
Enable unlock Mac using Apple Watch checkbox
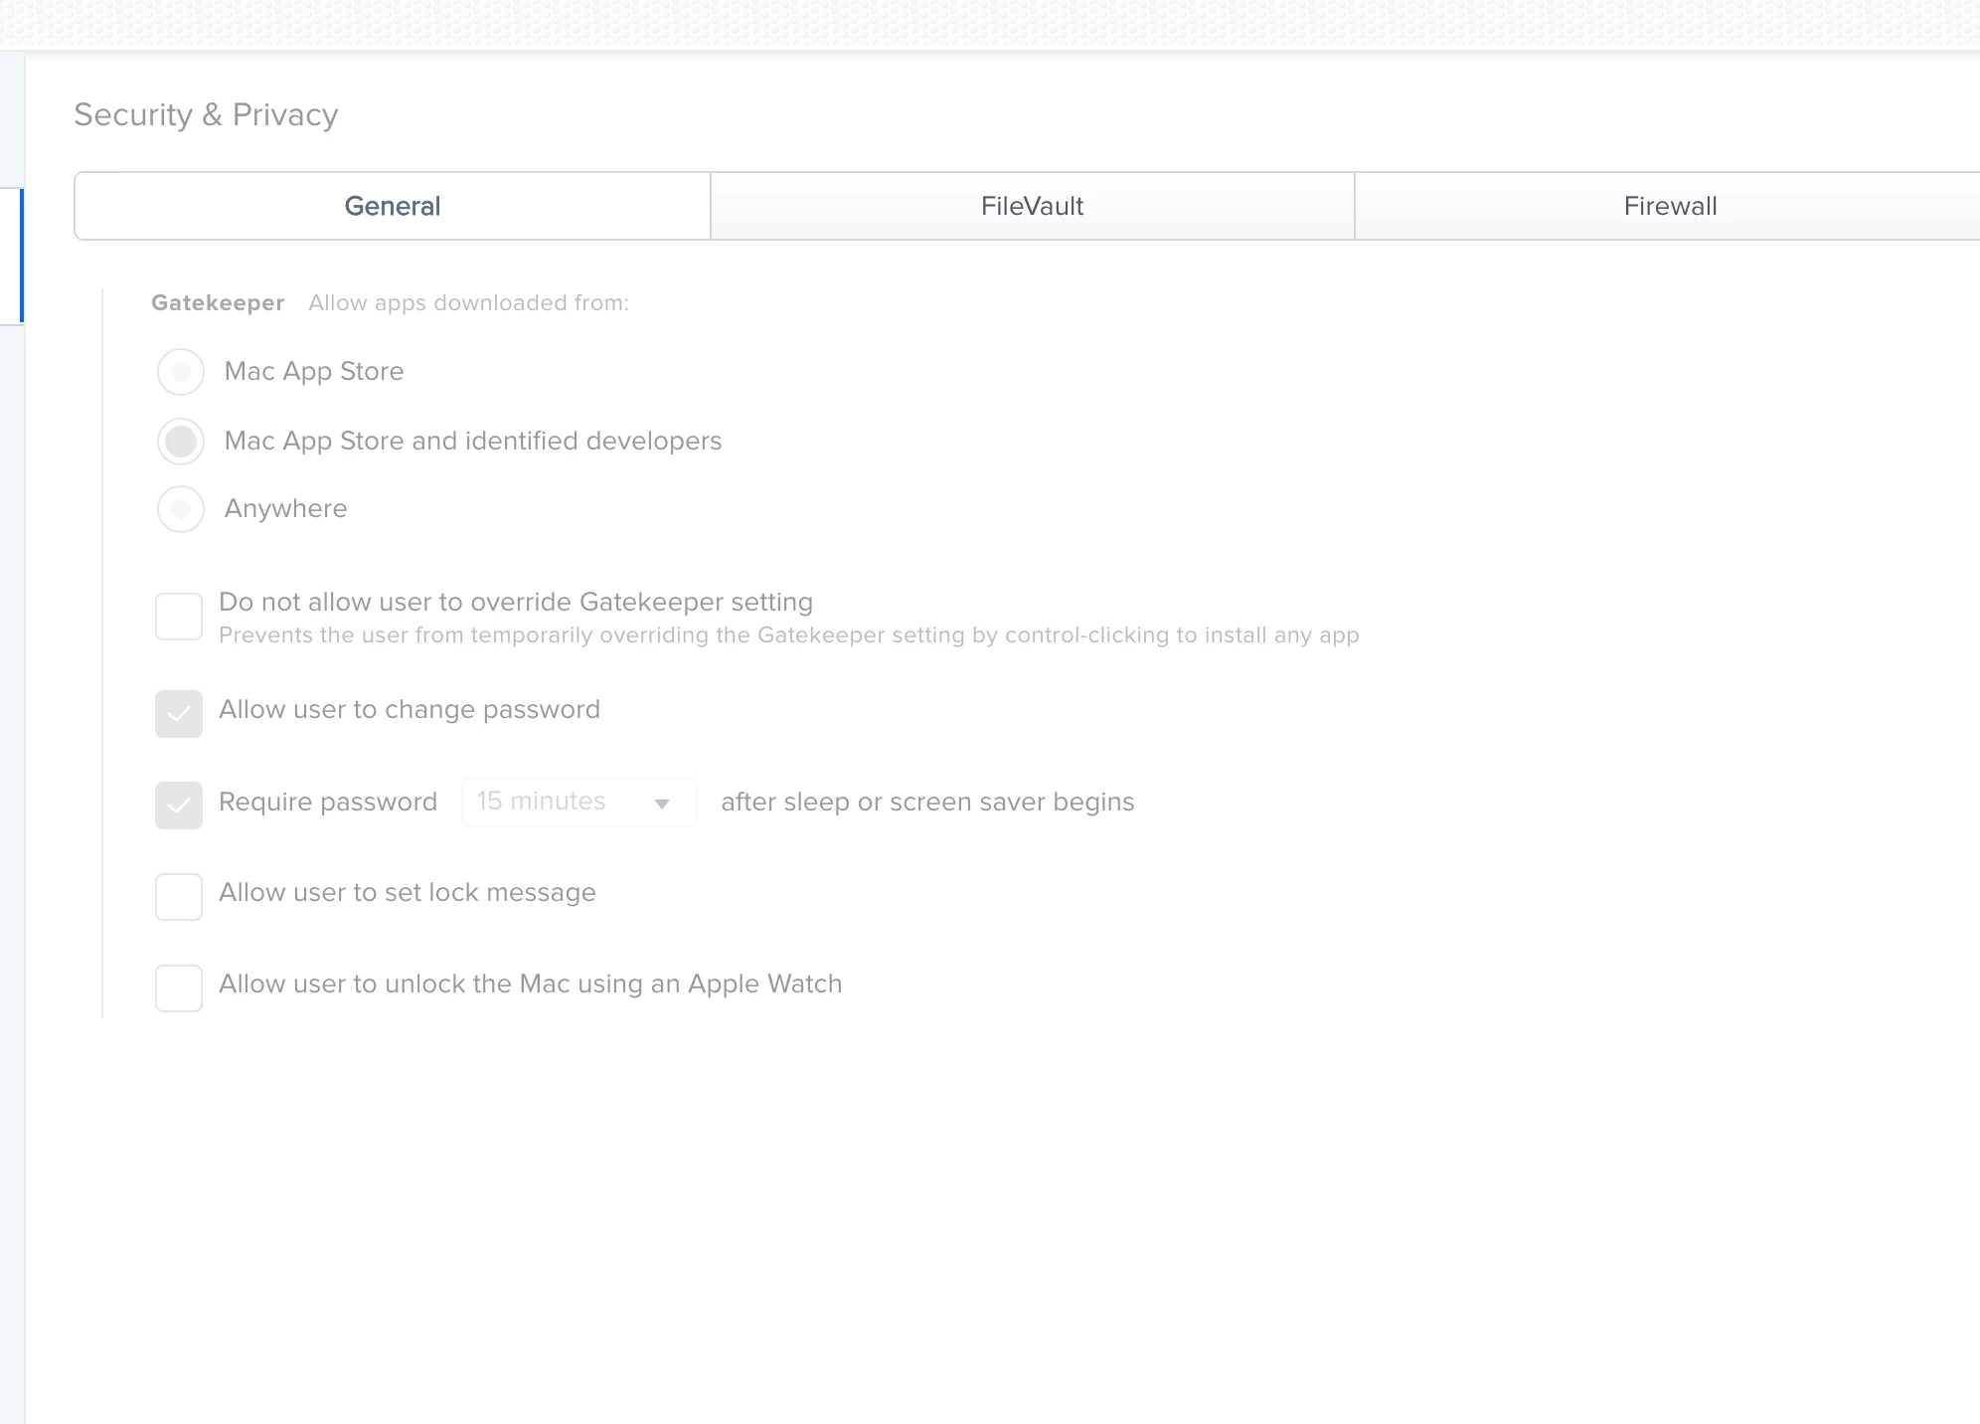179,988
